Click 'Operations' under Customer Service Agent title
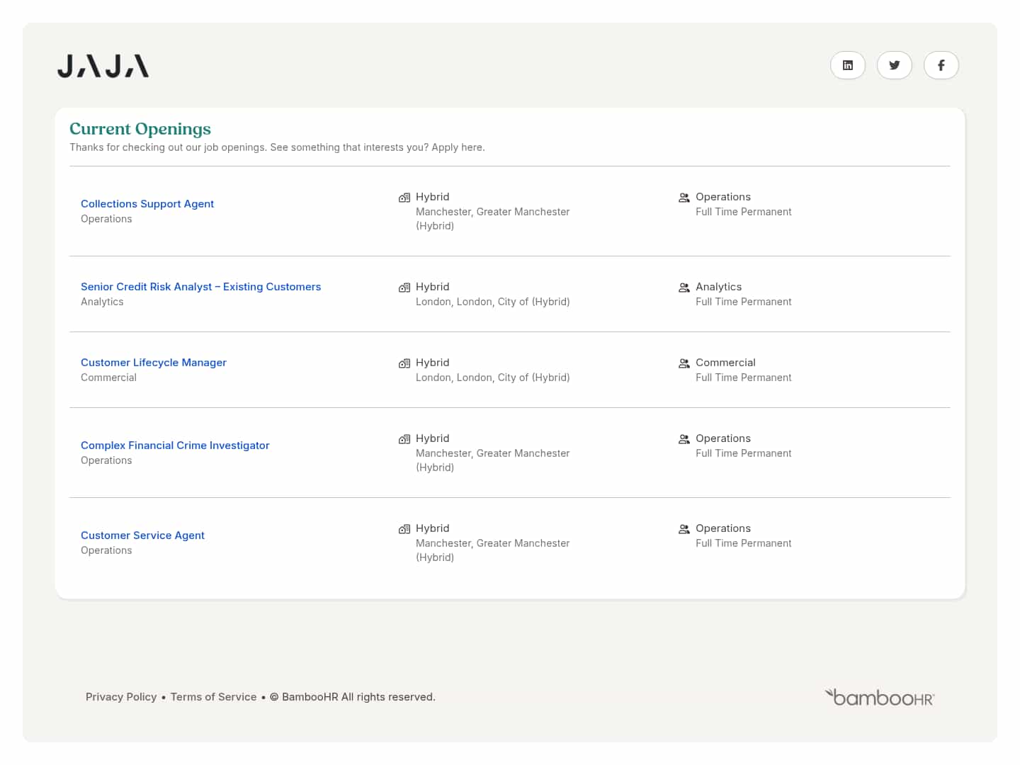Viewport: 1020px width, 765px height. click(106, 550)
